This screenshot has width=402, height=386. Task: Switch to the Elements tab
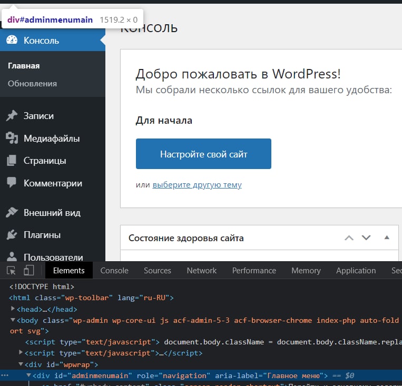tap(68, 270)
